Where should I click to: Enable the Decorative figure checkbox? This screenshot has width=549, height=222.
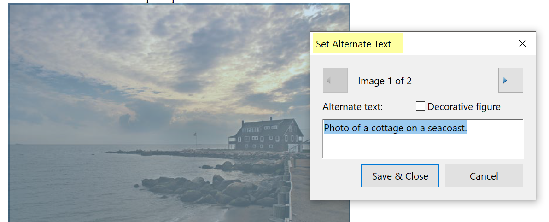(420, 106)
